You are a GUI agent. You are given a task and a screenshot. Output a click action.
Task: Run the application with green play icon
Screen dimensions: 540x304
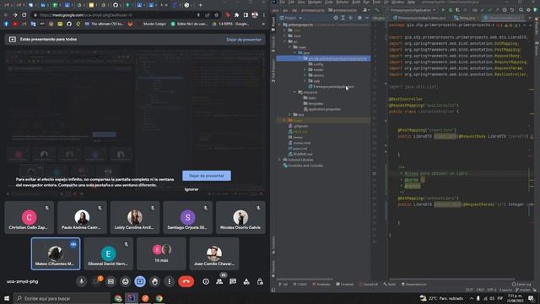443,10
